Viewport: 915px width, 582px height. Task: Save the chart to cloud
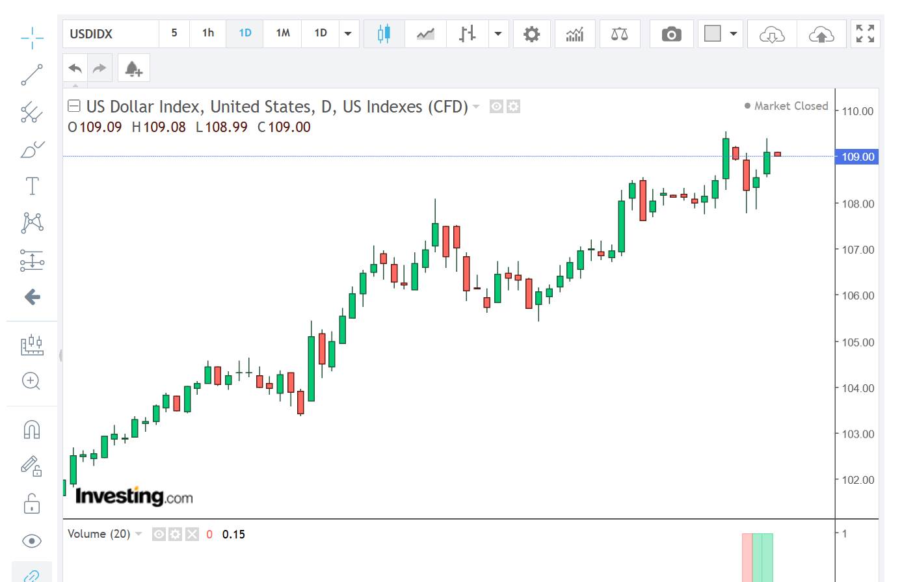coord(821,34)
